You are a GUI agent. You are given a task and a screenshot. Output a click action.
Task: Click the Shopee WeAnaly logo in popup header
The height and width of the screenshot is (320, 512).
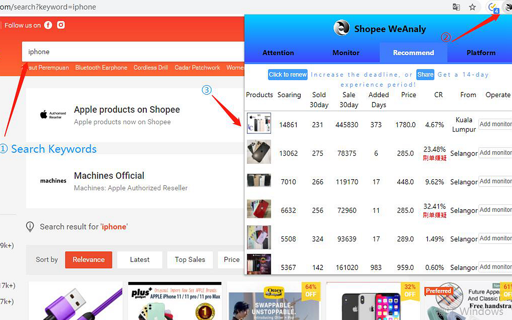pyautogui.click(x=341, y=28)
